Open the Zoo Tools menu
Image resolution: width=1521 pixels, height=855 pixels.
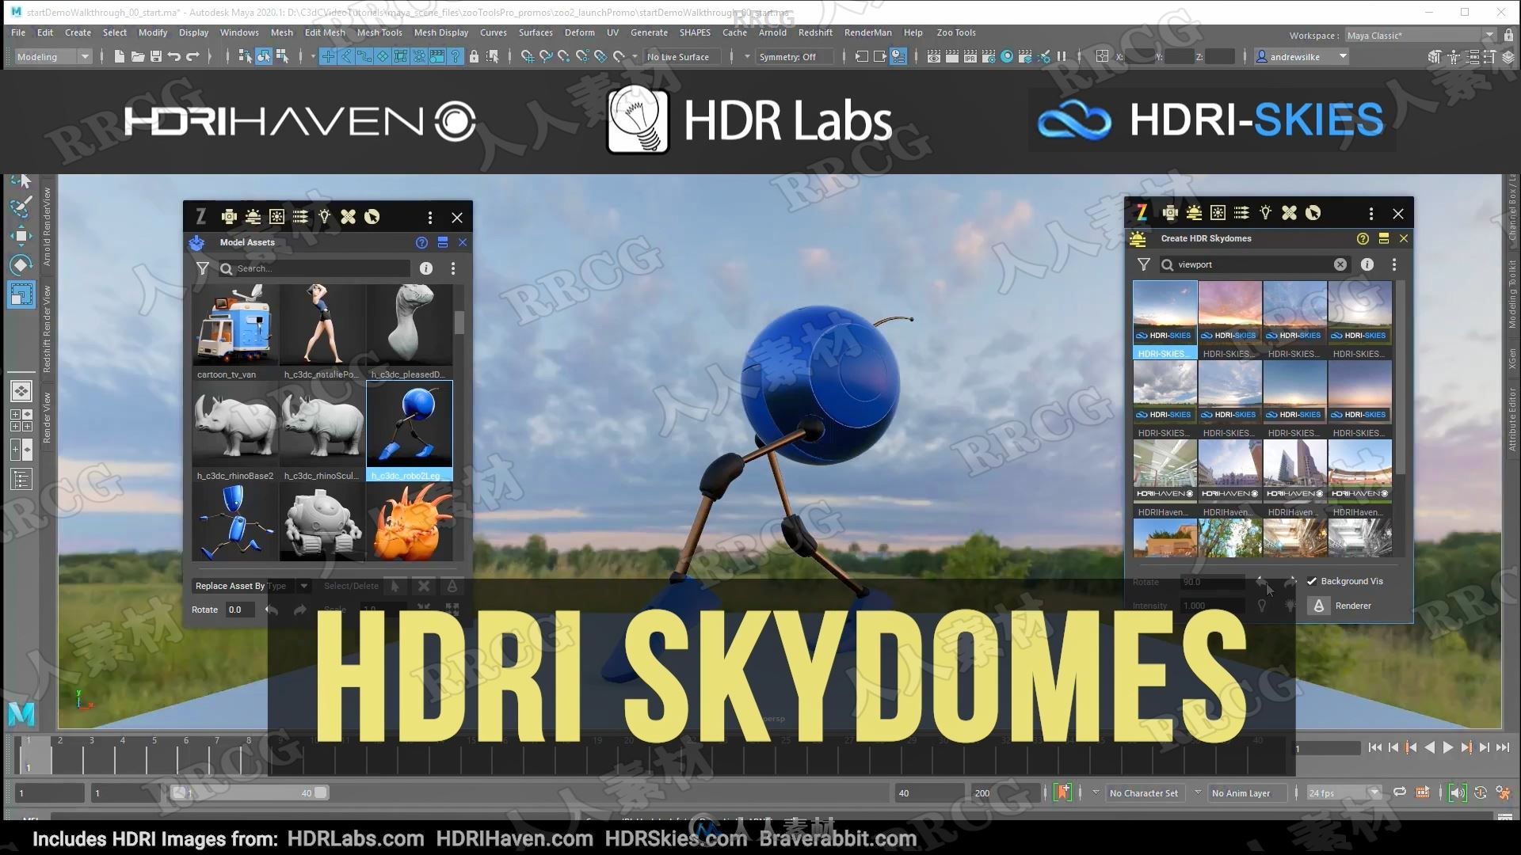tap(956, 32)
